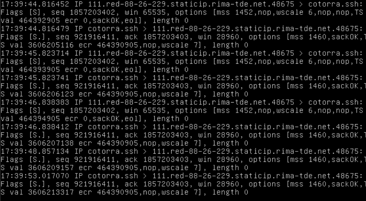Select timestamp 17:39:45.823741 in output
This screenshot has width=366, height=201.
pos(35,77)
